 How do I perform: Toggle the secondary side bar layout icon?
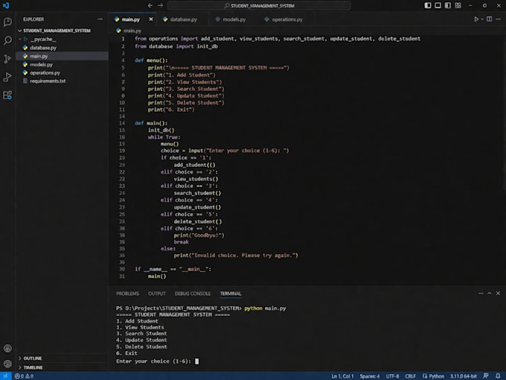click(448, 5)
